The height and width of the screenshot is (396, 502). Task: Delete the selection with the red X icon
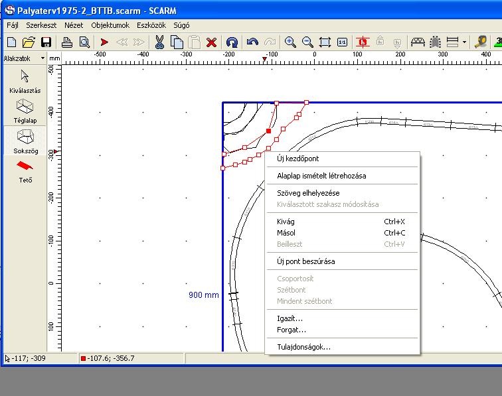[211, 42]
